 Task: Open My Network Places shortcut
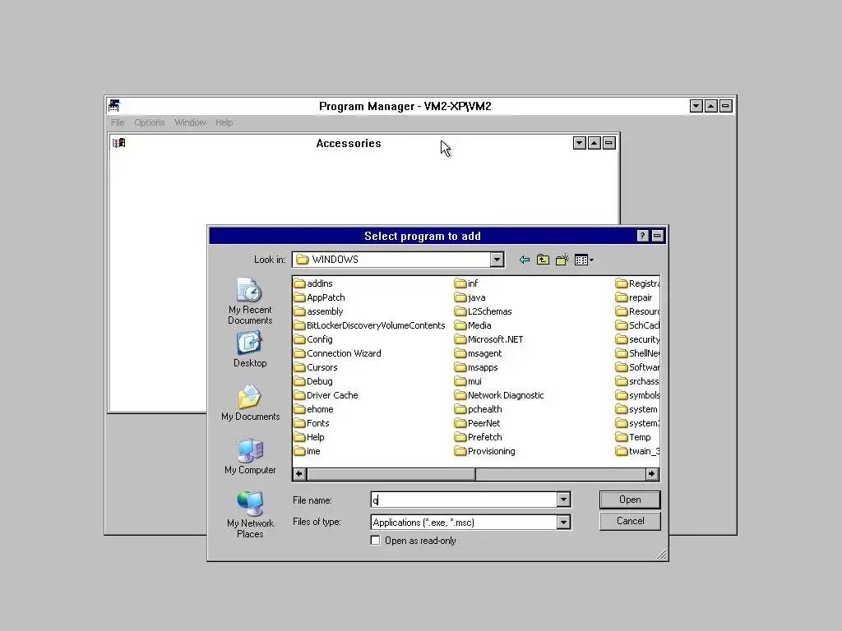click(x=250, y=514)
